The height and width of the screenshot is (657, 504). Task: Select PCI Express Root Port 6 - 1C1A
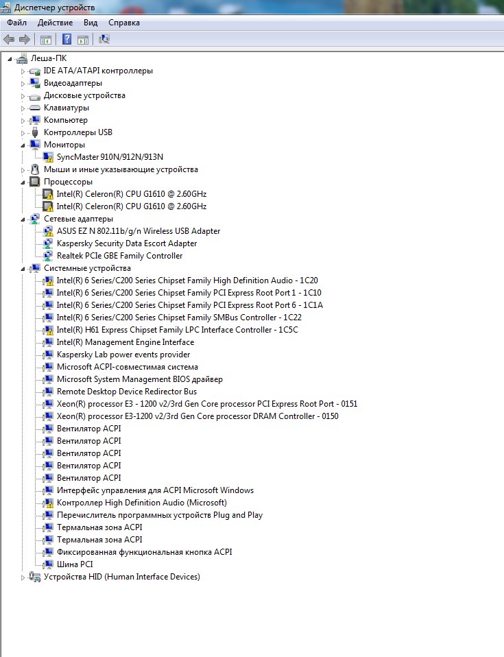coord(190,305)
